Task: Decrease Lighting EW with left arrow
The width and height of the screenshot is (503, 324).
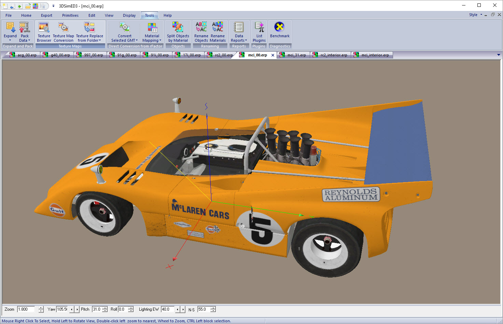Action: click(178, 309)
